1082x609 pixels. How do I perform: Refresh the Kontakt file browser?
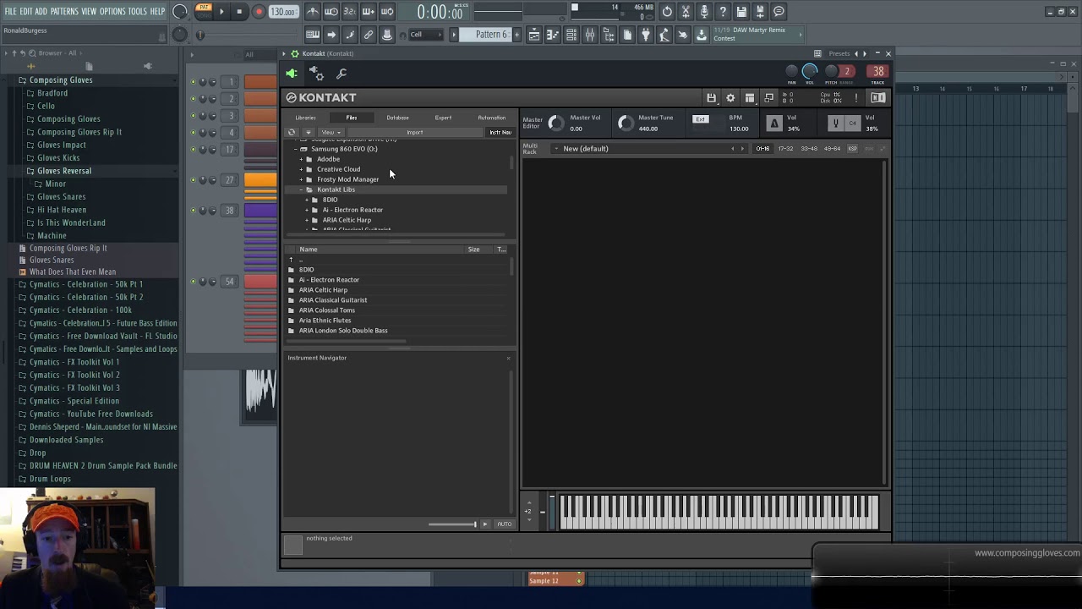coord(292,133)
